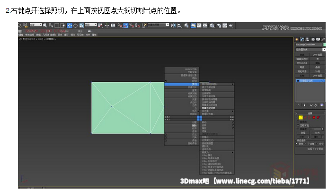
Task: Toggle the Spinner Snap button
Action: (137, 26)
